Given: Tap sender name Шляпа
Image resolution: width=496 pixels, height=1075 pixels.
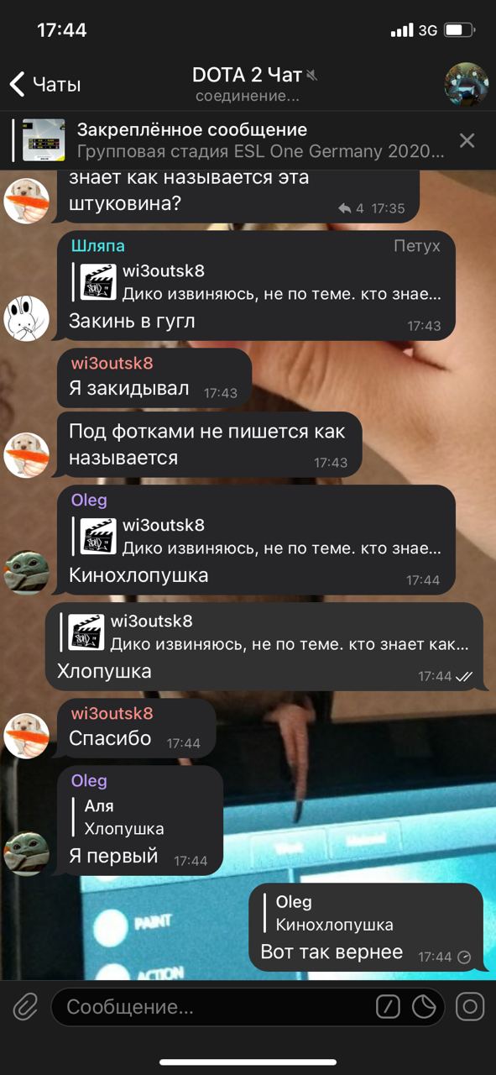Looking at the screenshot, I should [97, 245].
